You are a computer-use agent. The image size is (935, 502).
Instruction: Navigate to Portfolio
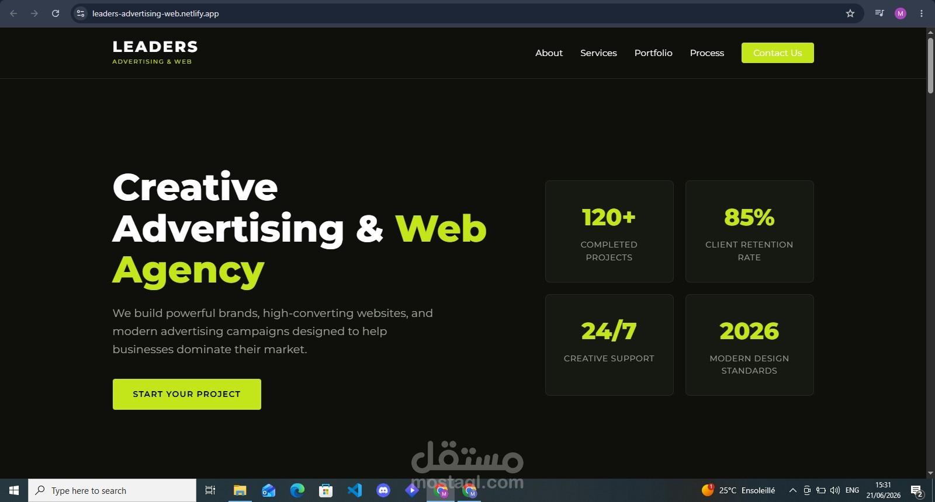coord(653,53)
